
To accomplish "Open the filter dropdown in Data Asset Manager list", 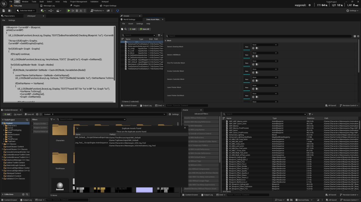I will tap(160, 35).
